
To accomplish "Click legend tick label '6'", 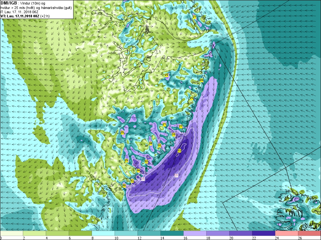I will tap(70, 238).
